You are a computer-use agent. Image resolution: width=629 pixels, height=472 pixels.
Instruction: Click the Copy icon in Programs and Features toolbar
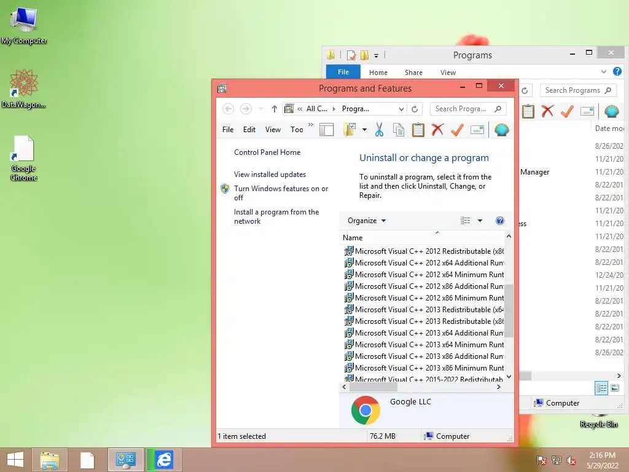coord(398,130)
